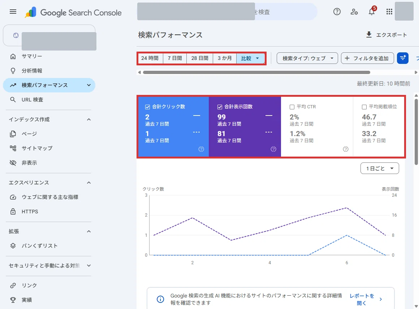Click the lock icon beside HTTPS
The width and height of the screenshot is (419, 309).
click(x=13, y=212)
